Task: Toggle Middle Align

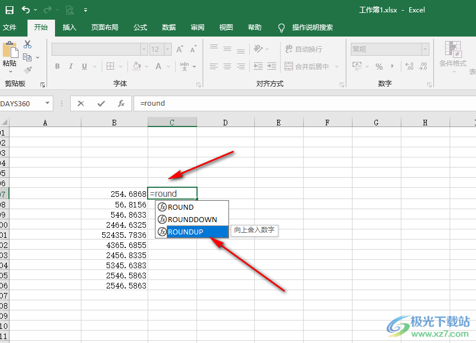Action: [x=227, y=49]
